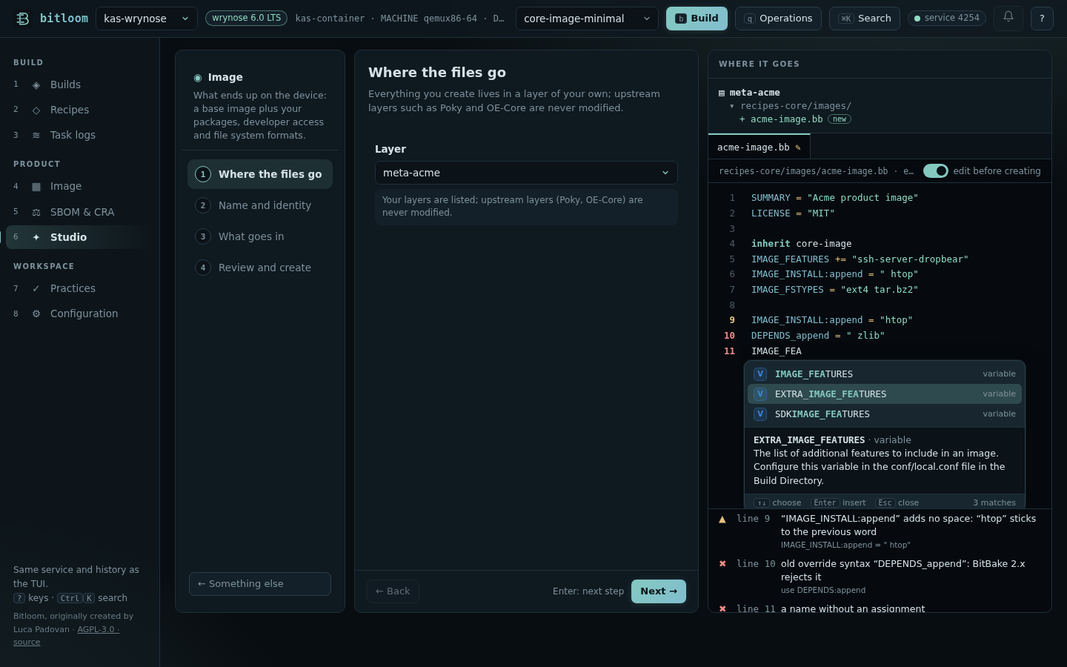
Task: Click the Studio sparkle icon
Action: pyautogui.click(x=36, y=237)
